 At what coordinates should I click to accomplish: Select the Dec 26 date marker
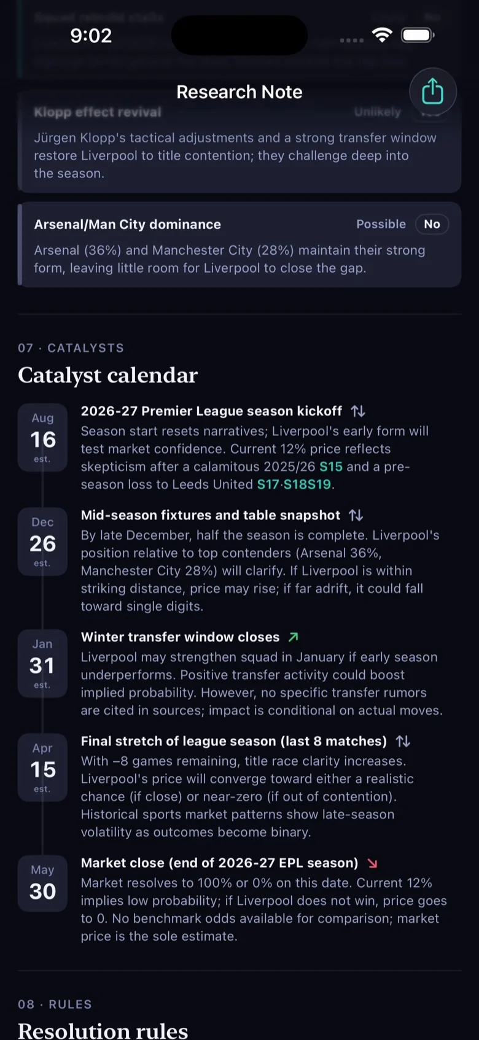[42, 541]
